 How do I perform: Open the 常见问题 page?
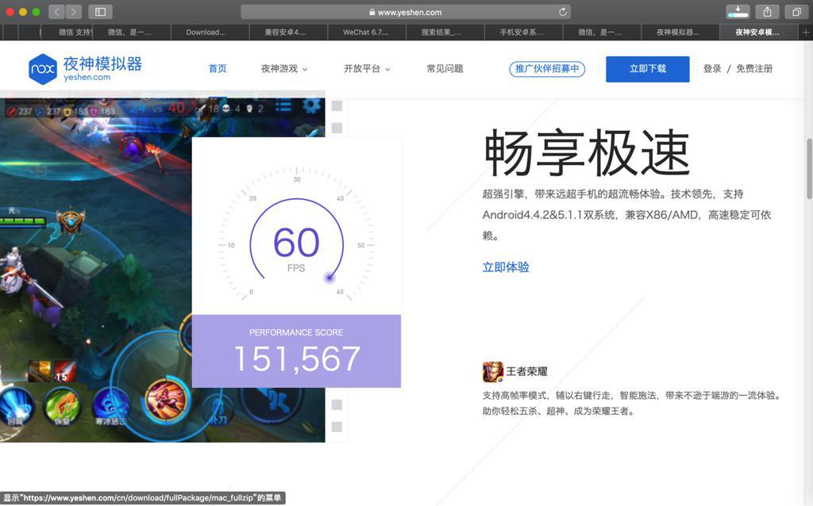[x=445, y=68]
